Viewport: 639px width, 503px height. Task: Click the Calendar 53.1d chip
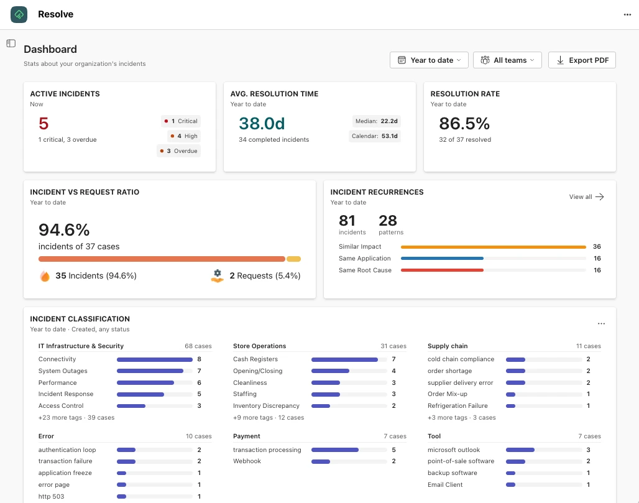click(375, 136)
